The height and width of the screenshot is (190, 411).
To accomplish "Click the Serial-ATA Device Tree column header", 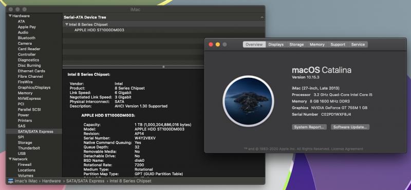I will click(85, 17).
